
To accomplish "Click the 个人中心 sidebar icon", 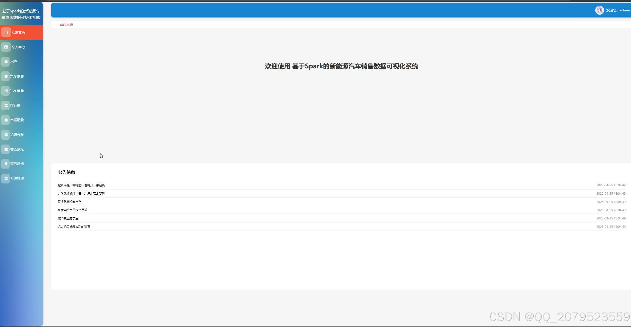I will [x=6, y=47].
